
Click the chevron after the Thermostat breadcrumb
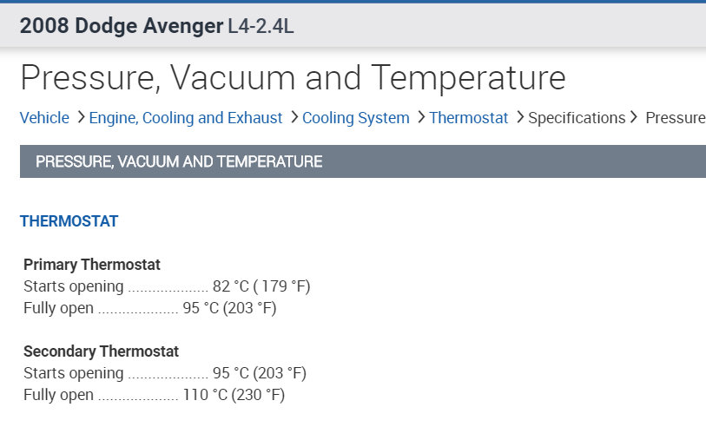pyautogui.click(x=519, y=117)
